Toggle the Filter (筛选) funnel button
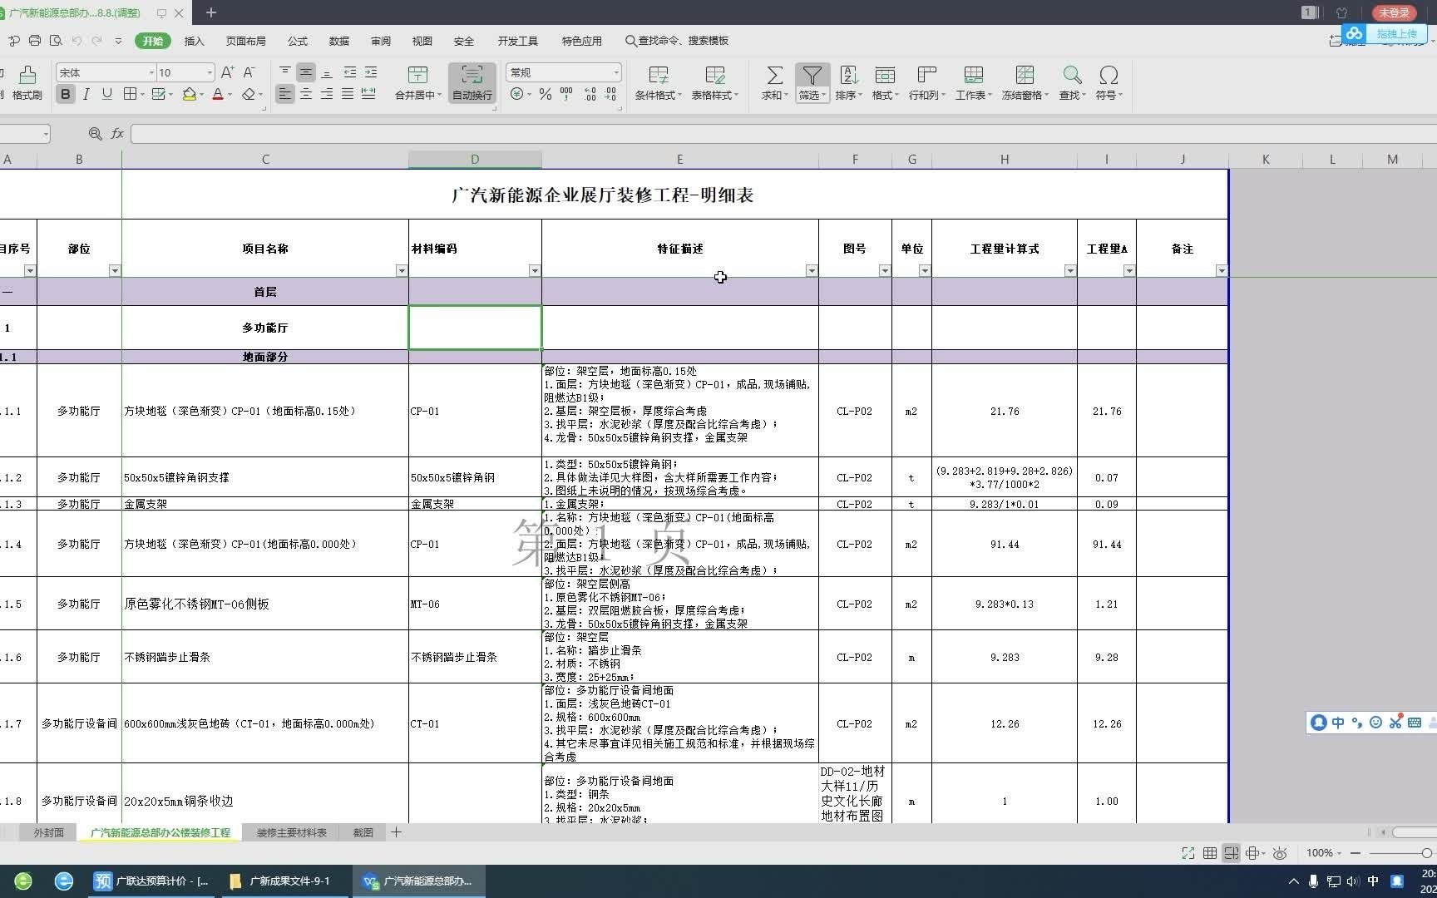Viewport: 1437px width, 898px height. (812, 83)
